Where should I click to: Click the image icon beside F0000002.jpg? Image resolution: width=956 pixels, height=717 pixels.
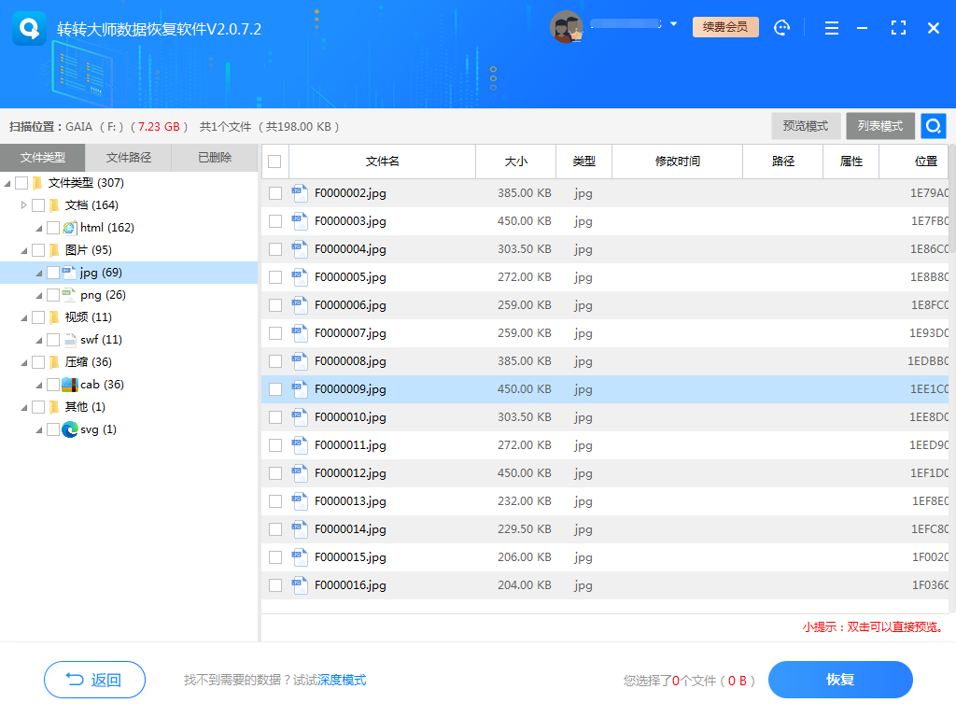pos(300,193)
